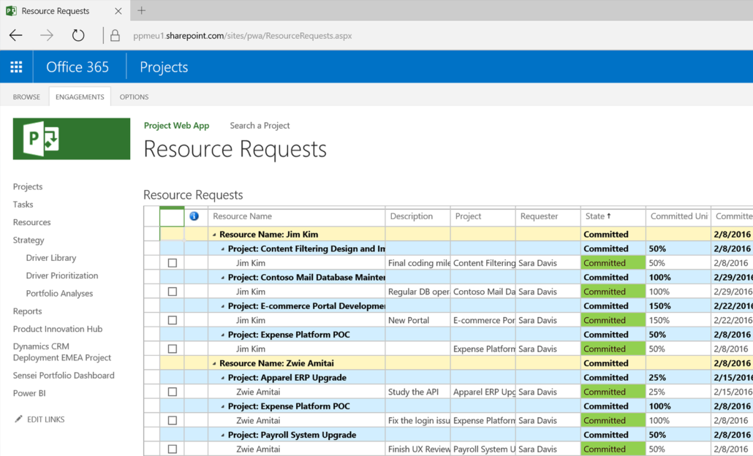This screenshot has width=753, height=456.
Task: Click the select-all header cell in grid
Action: point(172,216)
